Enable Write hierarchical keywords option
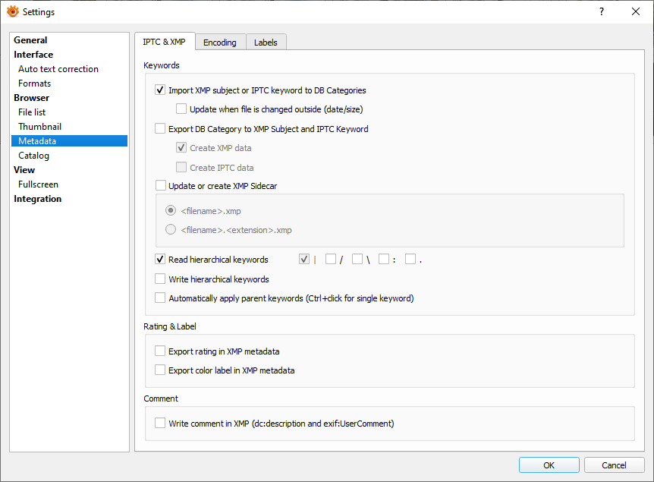This screenshot has width=654, height=482. tap(160, 279)
